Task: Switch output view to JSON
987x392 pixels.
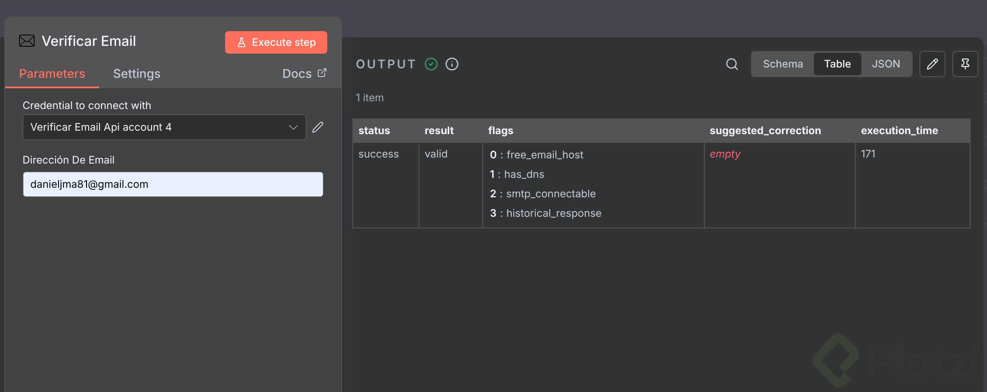Action: point(886,64)
